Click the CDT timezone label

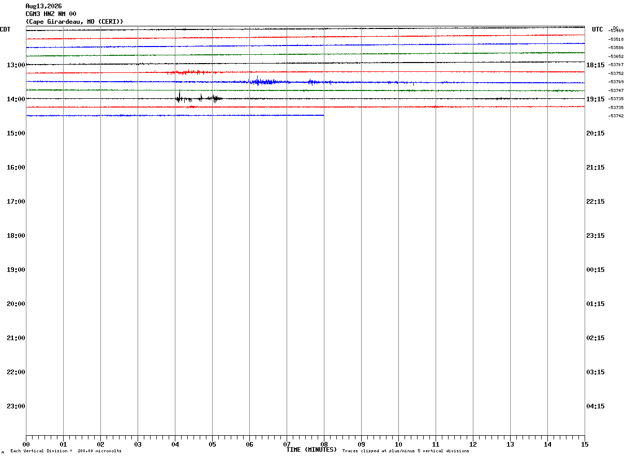(5, 29)
